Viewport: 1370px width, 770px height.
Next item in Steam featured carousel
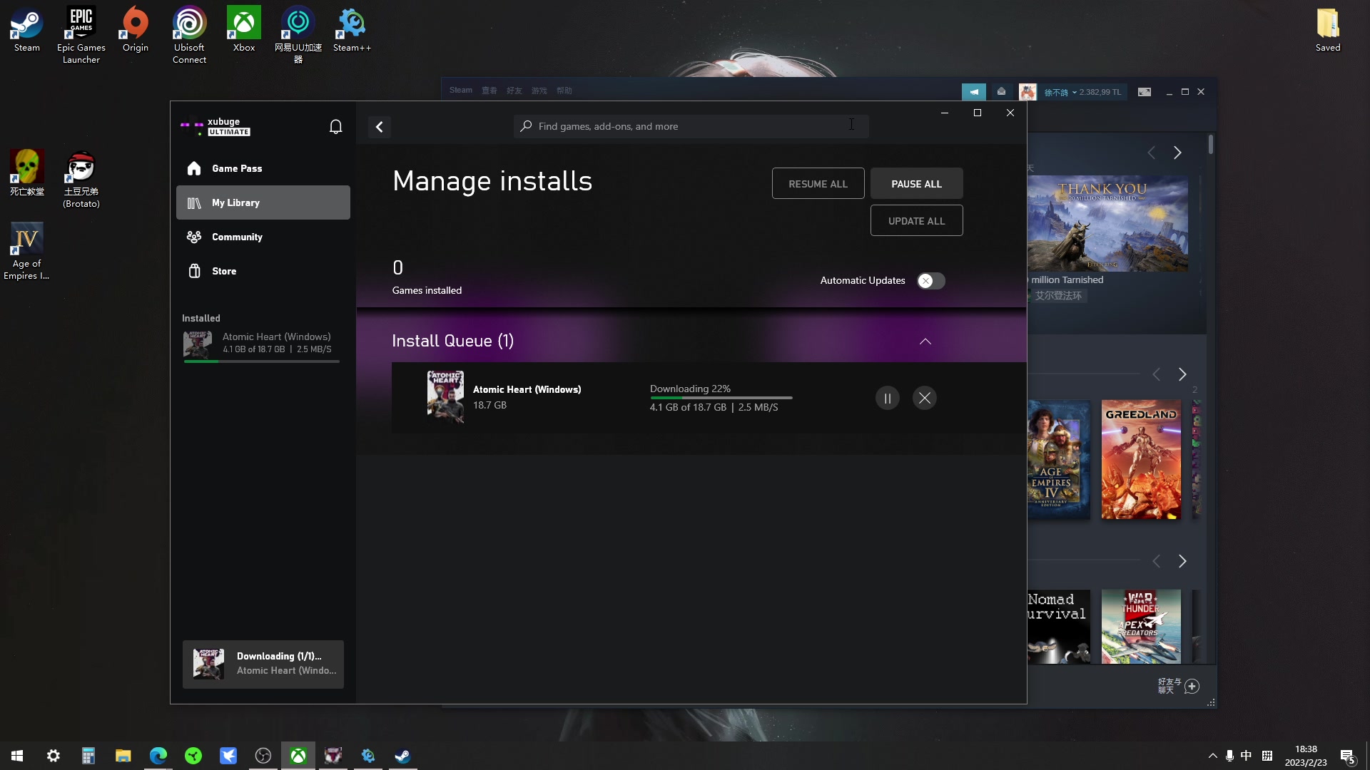pyautogui.click(x=1177, y=153)
